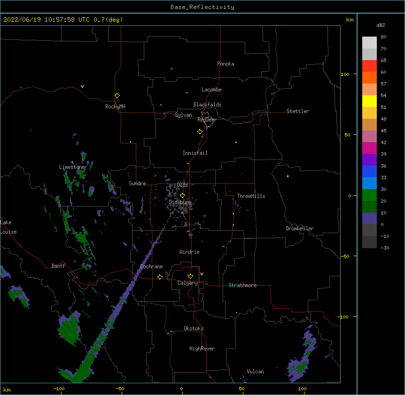405x395 pixels.
Task: Click the yellow diamond marker below Olds
Action: [x=182, y=196]
